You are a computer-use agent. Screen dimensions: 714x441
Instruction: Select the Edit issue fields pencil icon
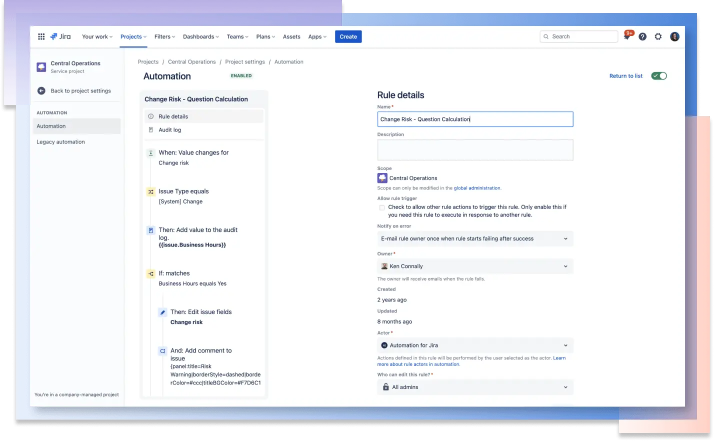162,312
